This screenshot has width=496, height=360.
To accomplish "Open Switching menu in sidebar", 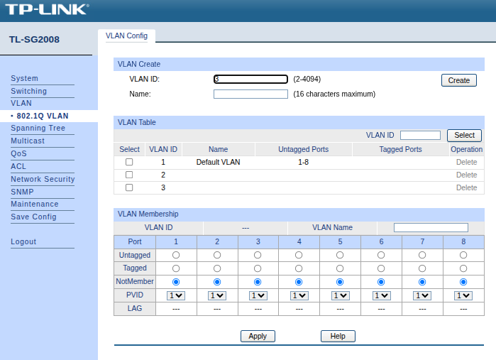I will point(29,91).
